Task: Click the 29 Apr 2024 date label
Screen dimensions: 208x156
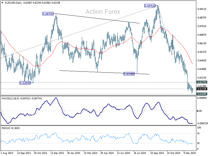Action: click(107, 153)
